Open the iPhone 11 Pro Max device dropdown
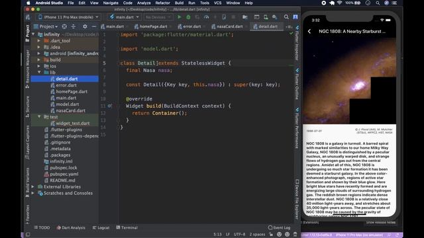 pos(68,17)
